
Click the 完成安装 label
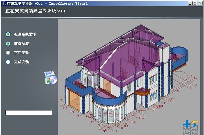tap(21, 62)
